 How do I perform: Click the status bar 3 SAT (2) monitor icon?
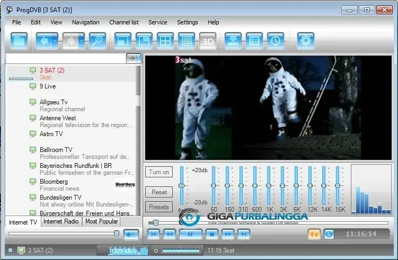(21, 250)
